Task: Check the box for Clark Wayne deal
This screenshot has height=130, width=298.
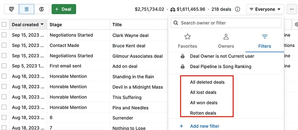Action: point(4,35)
